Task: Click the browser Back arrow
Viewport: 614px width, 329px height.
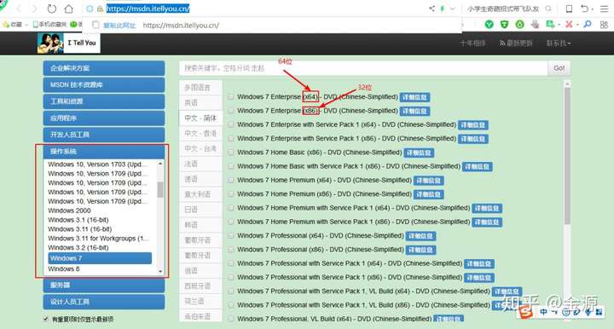Action: pyautogui.click(x=19, y=9)
